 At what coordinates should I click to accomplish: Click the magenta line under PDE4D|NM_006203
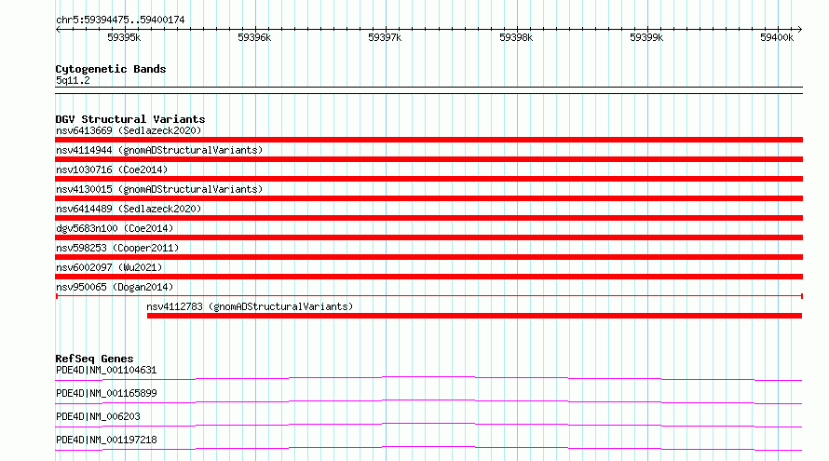point(428,425)
